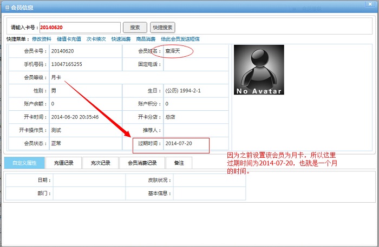Open the 会员消费记录 tab
The width and height of the screenshot is (379, 247).
point(142,163)
